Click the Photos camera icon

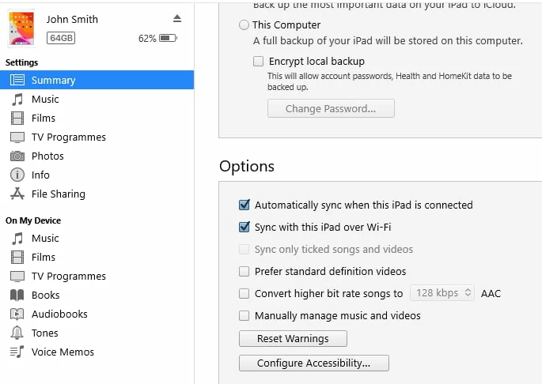coord(17,156)
